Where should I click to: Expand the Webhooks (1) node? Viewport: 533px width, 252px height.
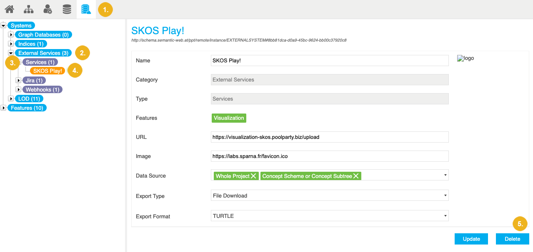click(x=18, y=90)
